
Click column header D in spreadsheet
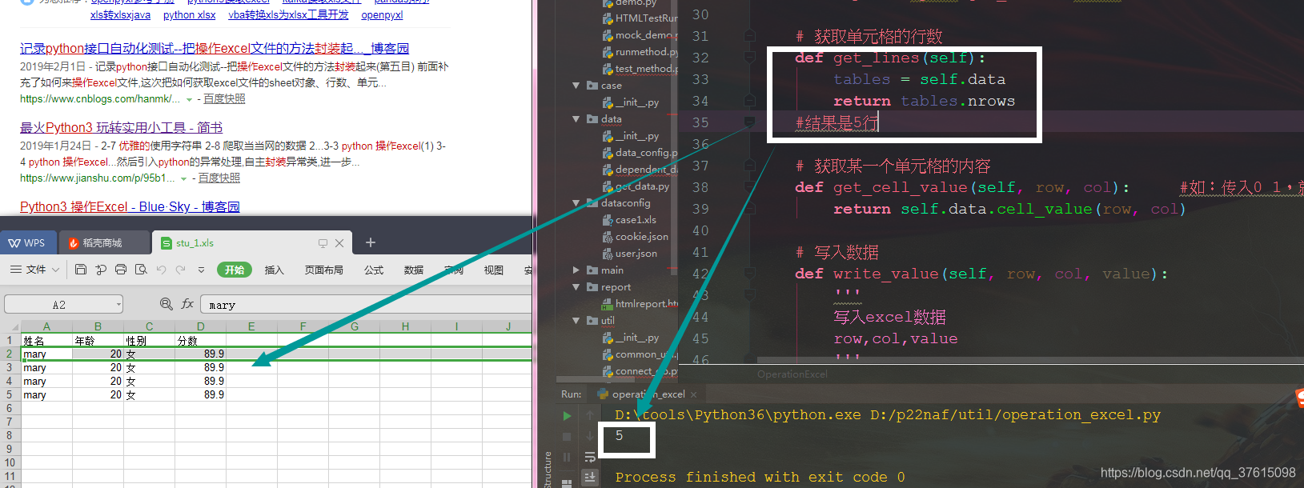tap(200, 326)
